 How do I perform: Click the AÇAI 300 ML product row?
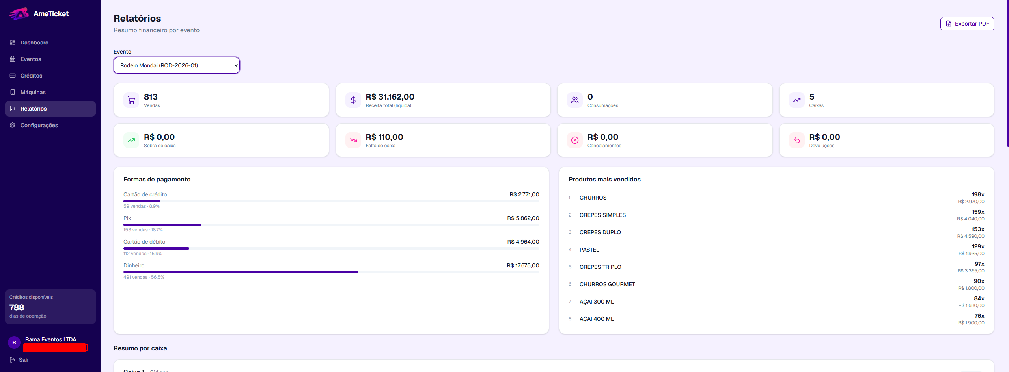(776, 302)
